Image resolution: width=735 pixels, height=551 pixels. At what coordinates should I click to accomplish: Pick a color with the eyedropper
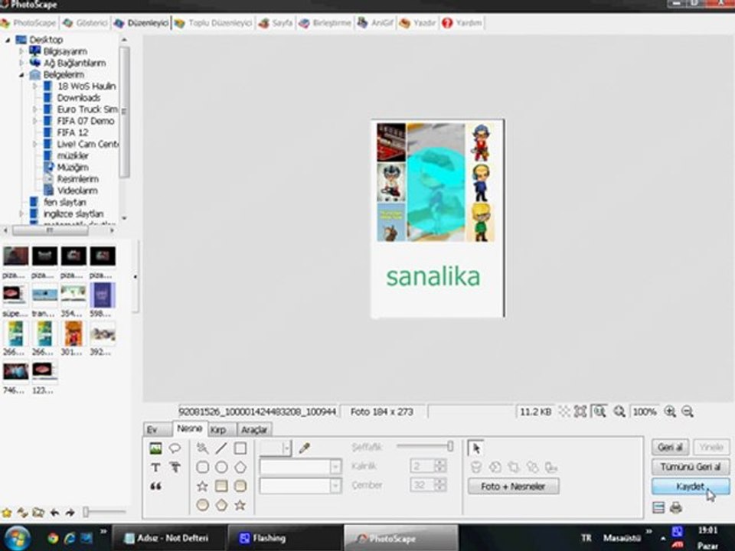click(x=304, y=448)
